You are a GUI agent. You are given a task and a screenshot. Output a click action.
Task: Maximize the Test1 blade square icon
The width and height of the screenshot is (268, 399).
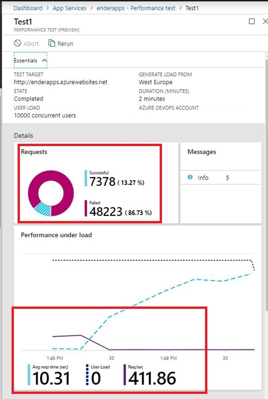pos(252,21)
